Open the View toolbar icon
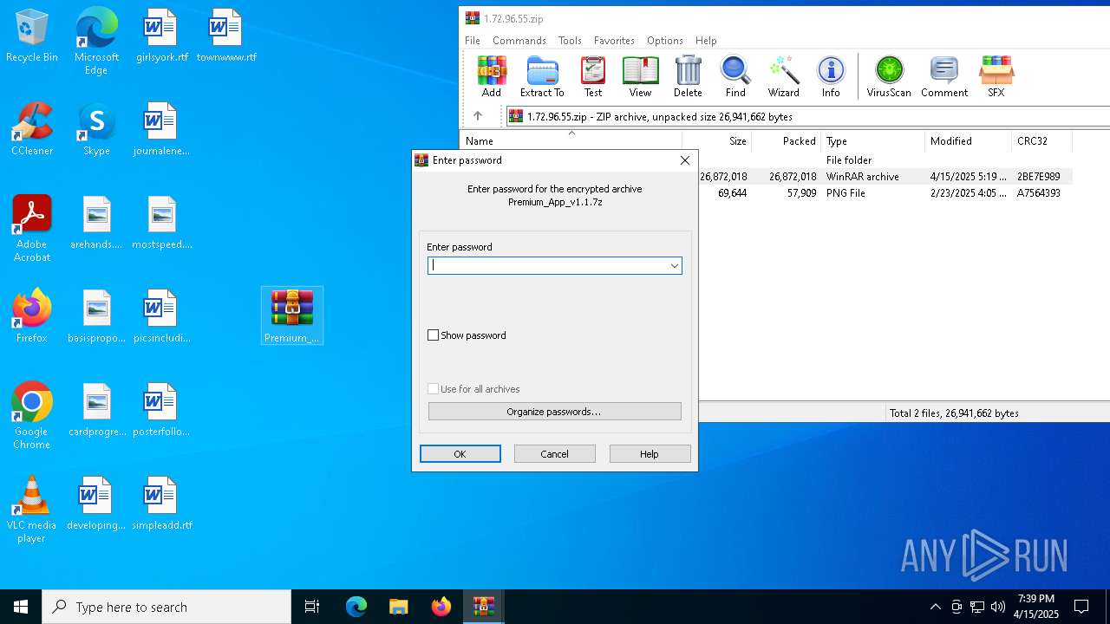The image size is (1110, 624). click(x=640, y=76)
